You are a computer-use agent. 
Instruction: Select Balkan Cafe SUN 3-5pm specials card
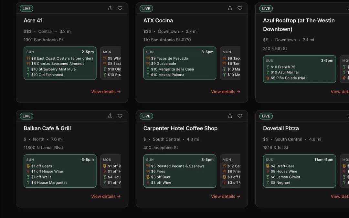(x=60, y=171)
